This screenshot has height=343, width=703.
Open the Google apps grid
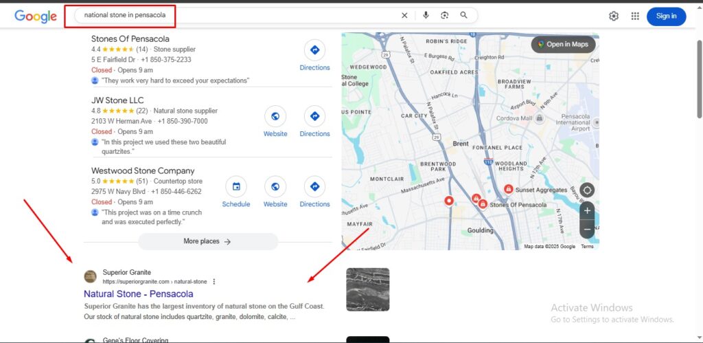pyautogui.click(x=635, y=16)
